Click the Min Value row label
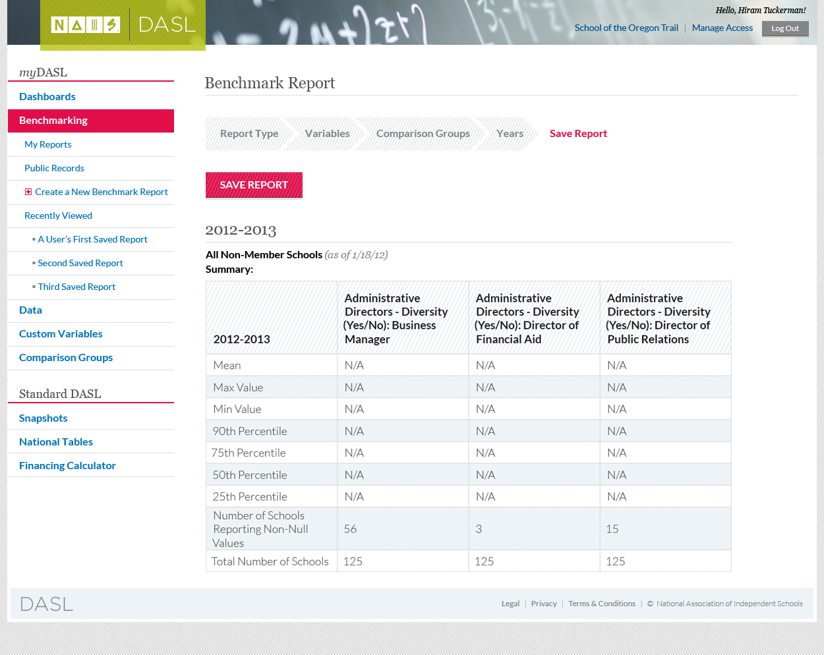The width and height of the screenshot is (824, 655). click(237, 409)
